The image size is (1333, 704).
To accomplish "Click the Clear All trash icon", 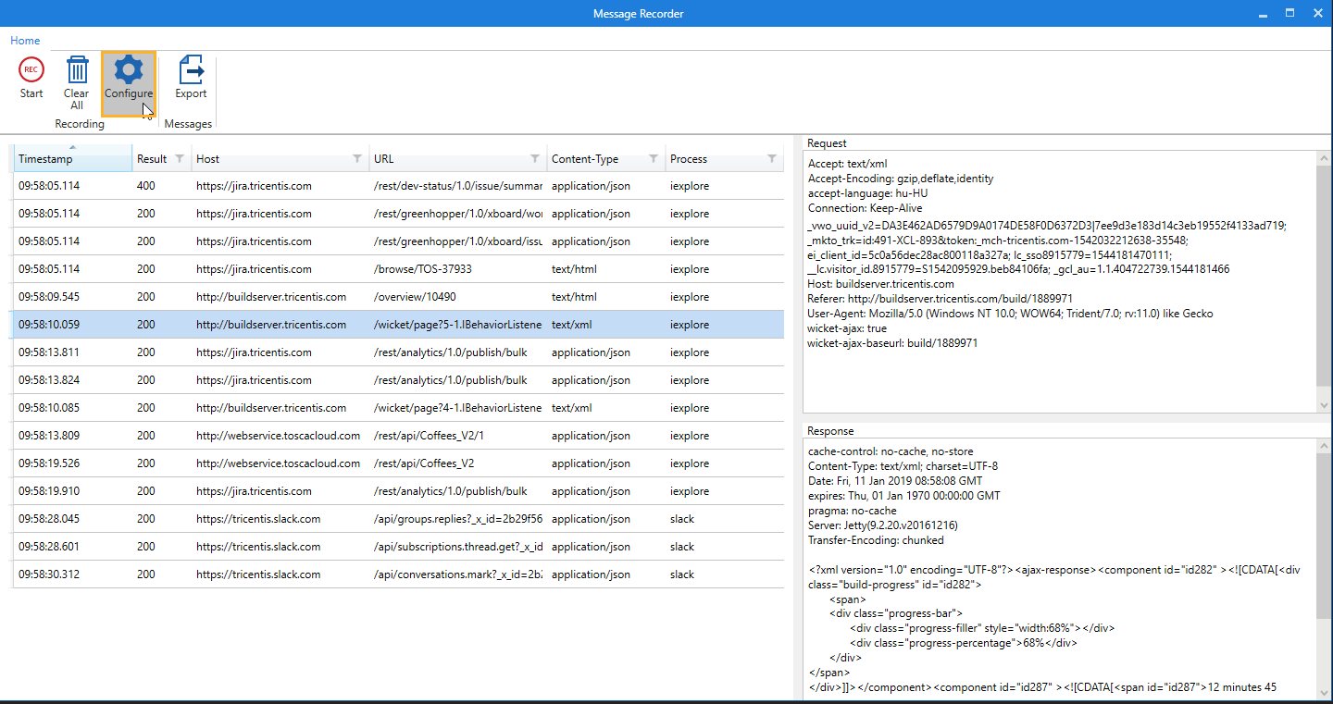I will (77, 71).
